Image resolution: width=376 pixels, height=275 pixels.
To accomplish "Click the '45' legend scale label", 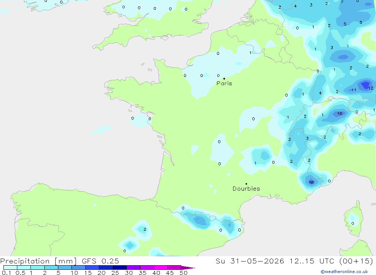I will [x=170, y=273].
